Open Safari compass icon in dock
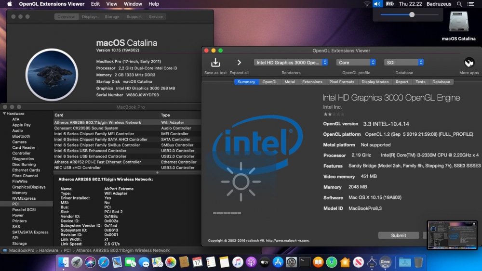The height and width of the screenshot is (271, 482). pyautogui.click(x=104, y=262)
